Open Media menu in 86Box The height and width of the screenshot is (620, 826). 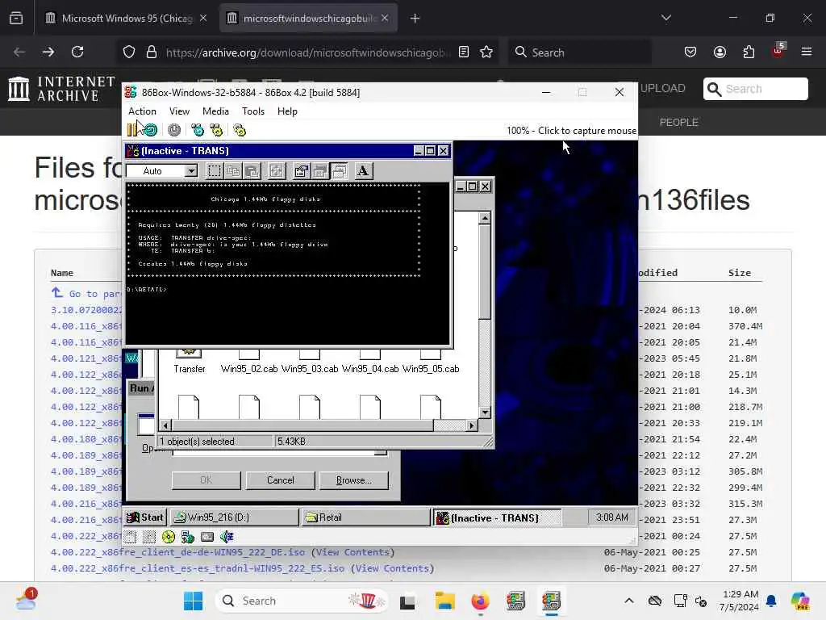215,111
